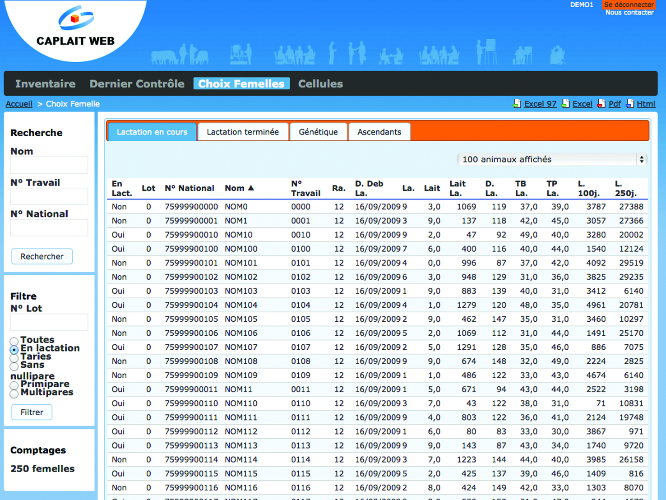Sort by the N° National column header
The image size is (666, 500).
(x=190, y=188)
